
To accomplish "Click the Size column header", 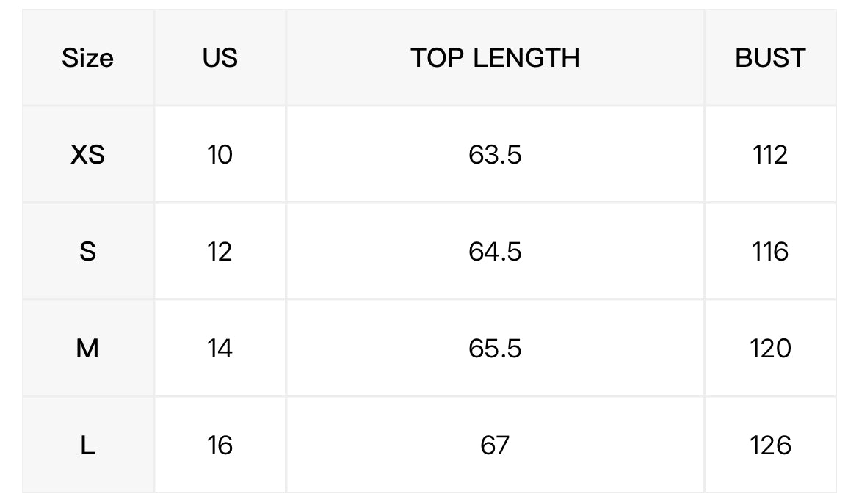I will click(87, 57).
